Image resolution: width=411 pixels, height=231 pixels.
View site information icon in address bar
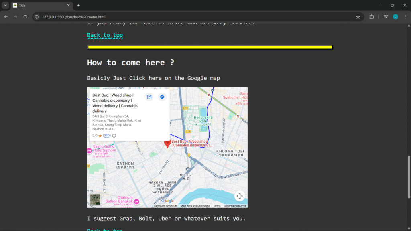(x=37, y=17)
